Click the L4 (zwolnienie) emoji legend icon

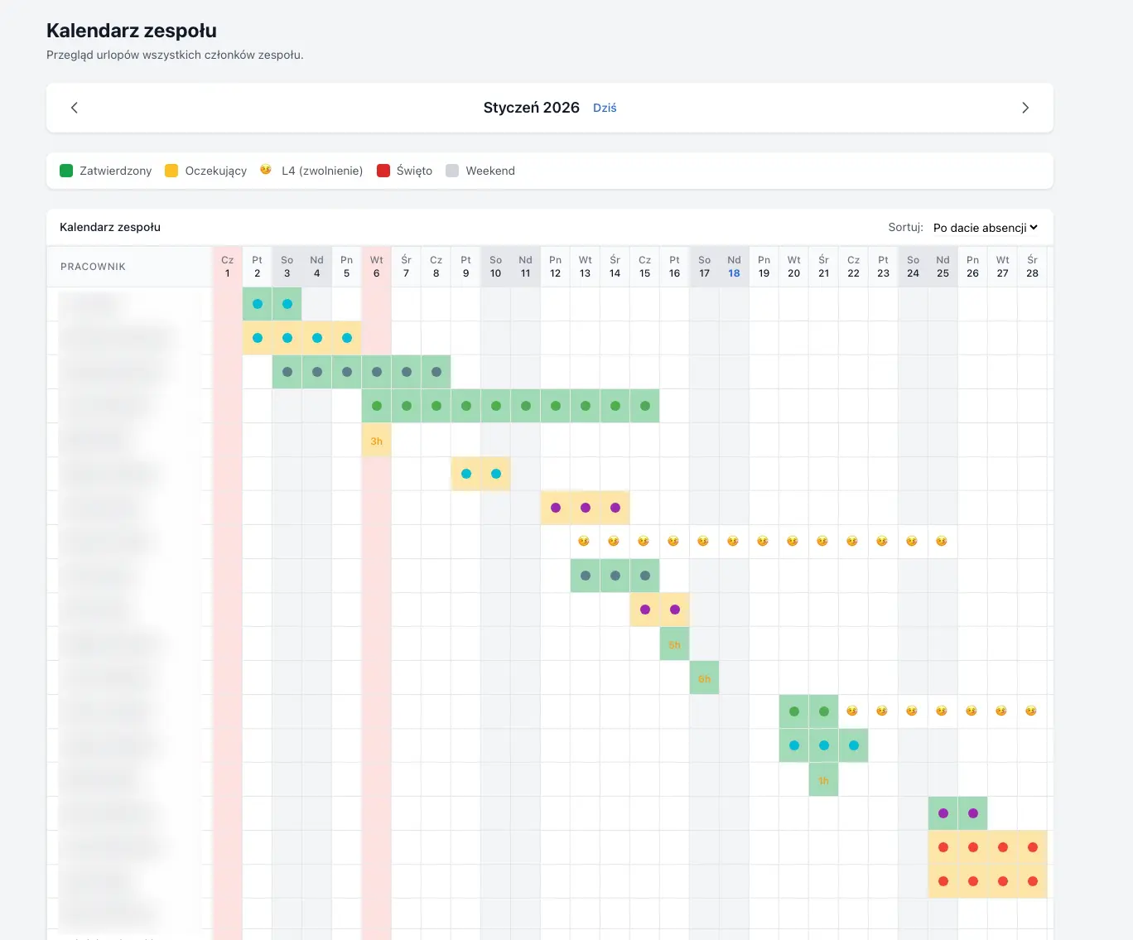click(x=266, y=170)
